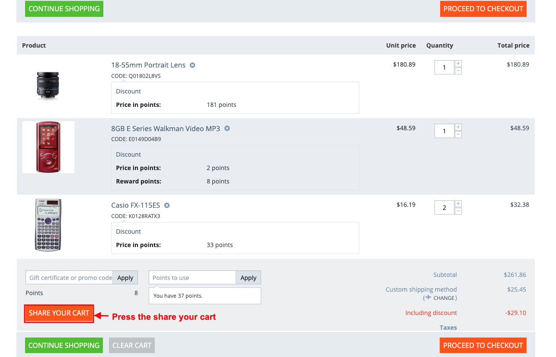The width and height of the screenshot is (556, 357).
Task: Remove 8GB E Series Walkman from cart
Action: coord(227,129)
